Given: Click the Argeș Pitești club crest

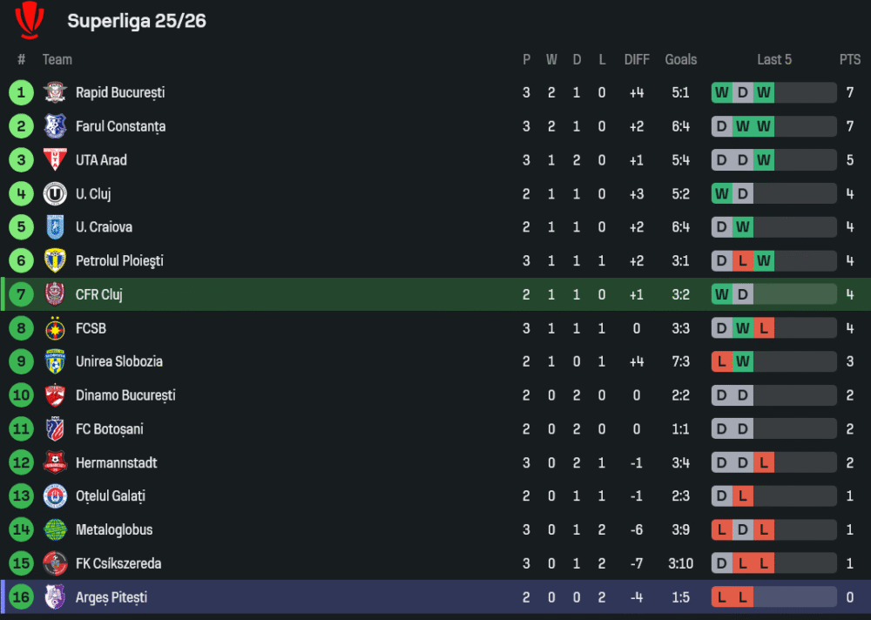Looking at the screenshot, I should tap(55, 597).
